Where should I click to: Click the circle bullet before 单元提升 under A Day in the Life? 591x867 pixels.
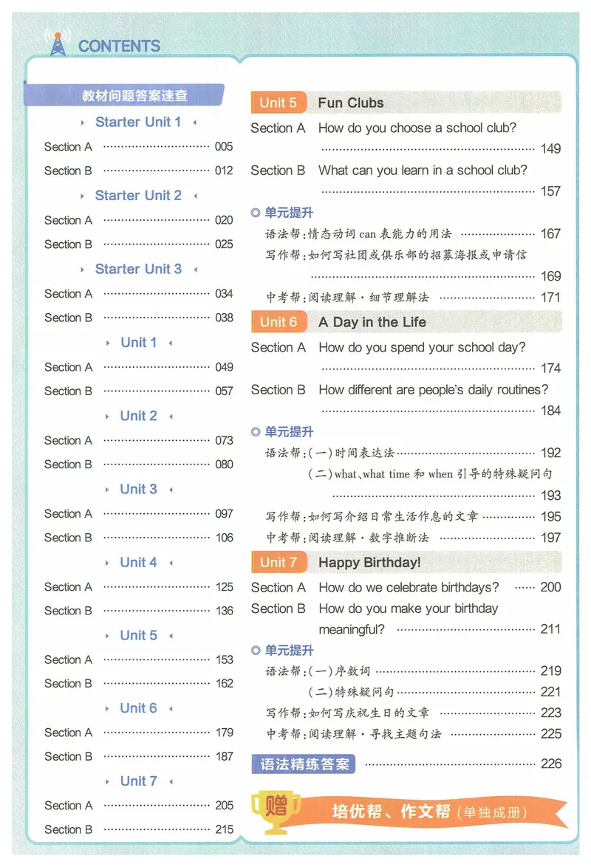click(x=255, y=432)
